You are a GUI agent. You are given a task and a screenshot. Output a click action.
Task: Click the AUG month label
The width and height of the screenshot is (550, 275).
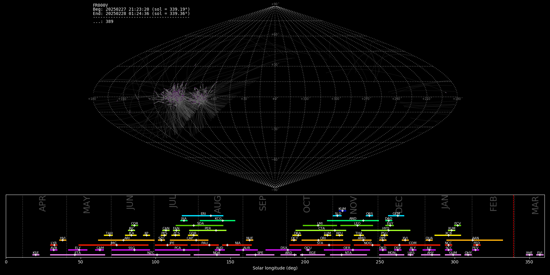(218, 205)
